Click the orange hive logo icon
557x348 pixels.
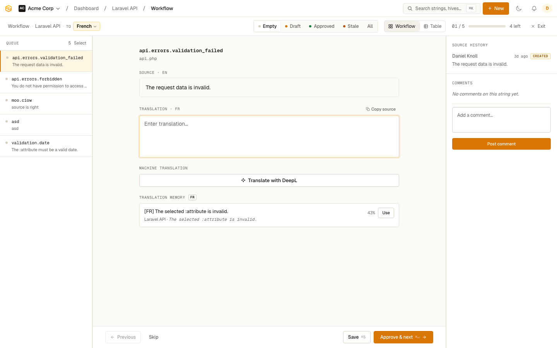pyautogui.click(x=9, y=9)
